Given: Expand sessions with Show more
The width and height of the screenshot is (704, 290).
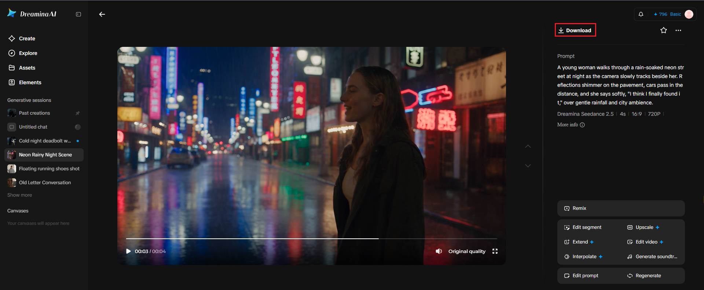Looking at the screenshot, I should point(19,195).
